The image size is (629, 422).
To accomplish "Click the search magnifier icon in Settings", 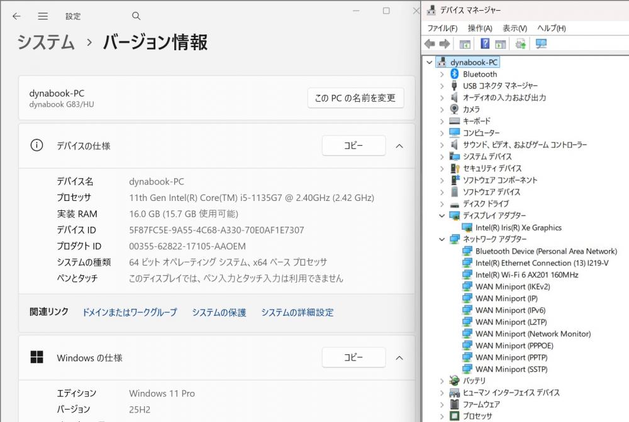I will [x=136, y=16].
